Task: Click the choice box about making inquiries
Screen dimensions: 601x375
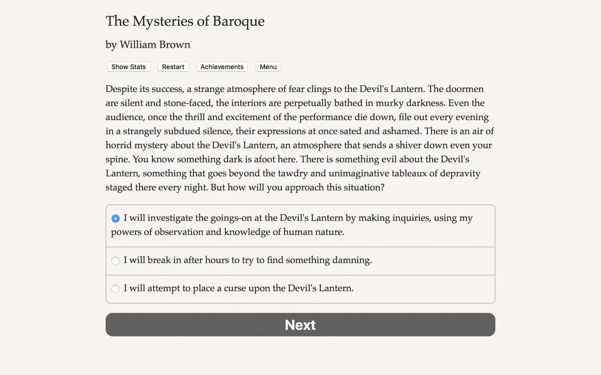Action: [x=299, y=225]
